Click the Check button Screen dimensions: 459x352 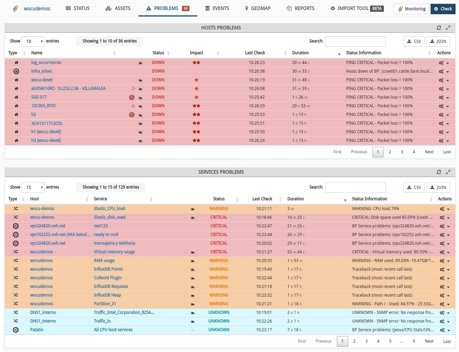click(x=443, y=9)
